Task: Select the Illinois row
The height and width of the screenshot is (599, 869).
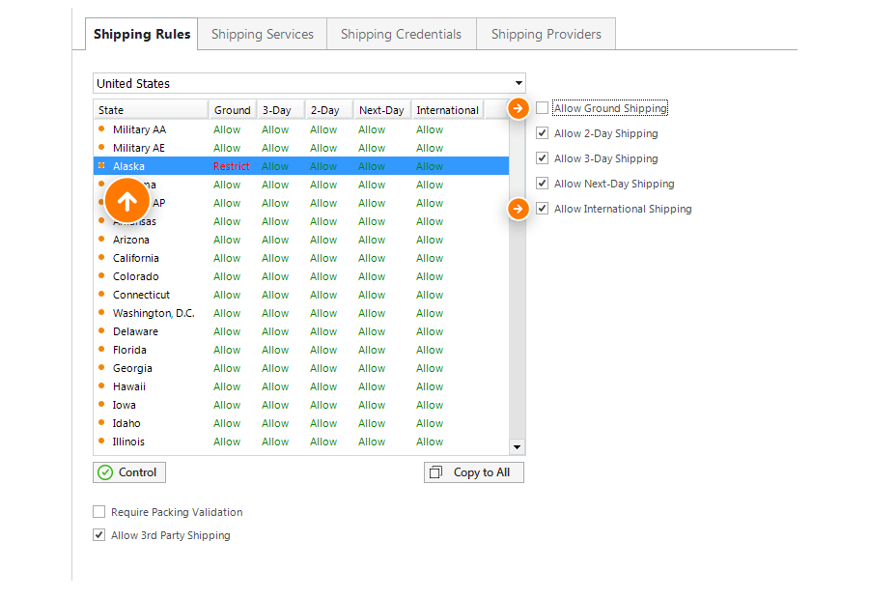Action: pyautogui.click(x=301, y=441)
